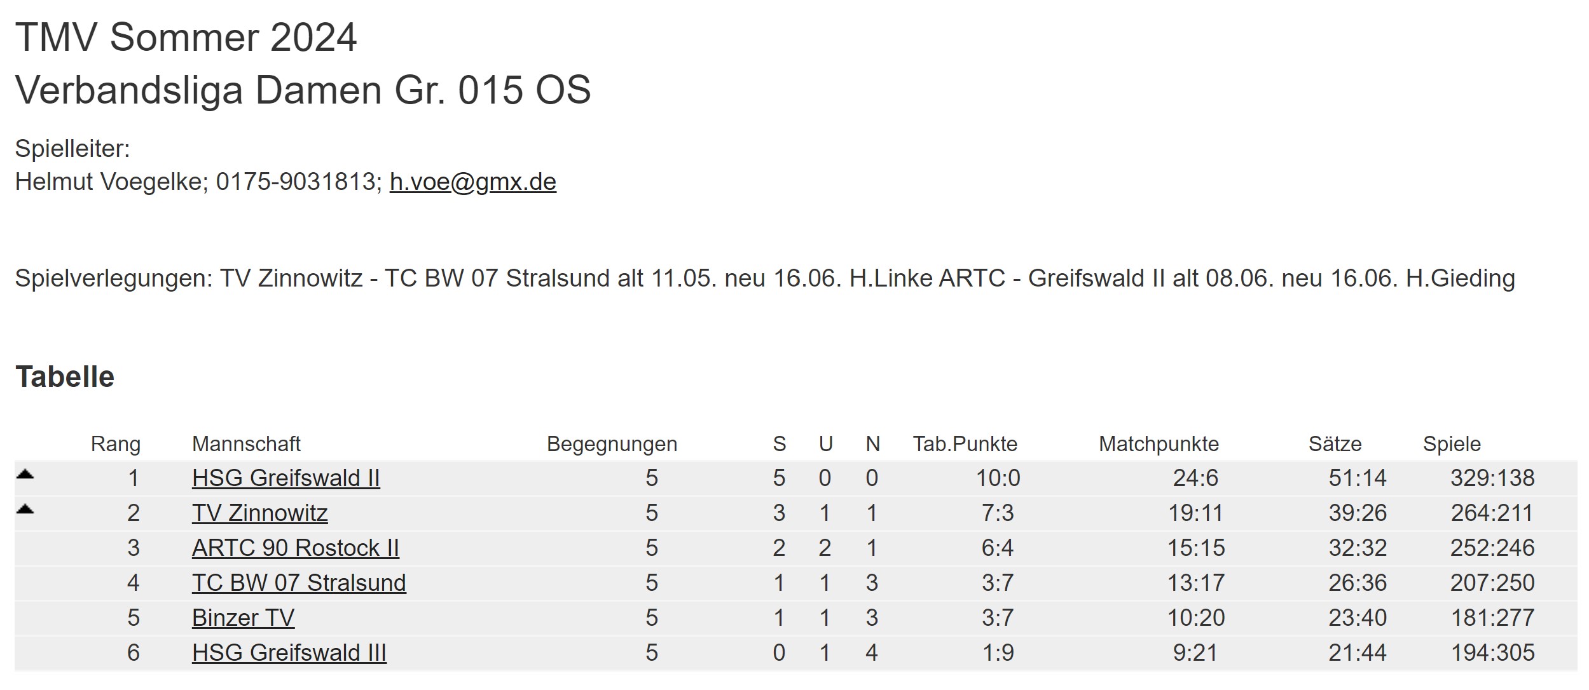The width and height of the screenshot is (1589, 690).
Task: Click the Matchpunkte column header
Action: point(1159,443)
